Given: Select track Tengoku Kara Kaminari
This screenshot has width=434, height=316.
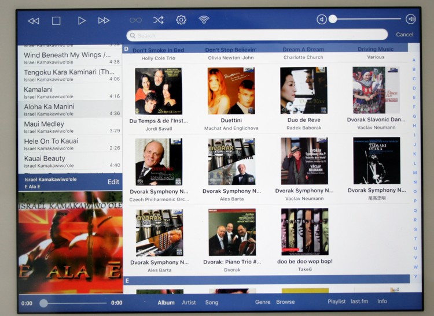Looking at the screenshot, I should click(x=70, y=75).
